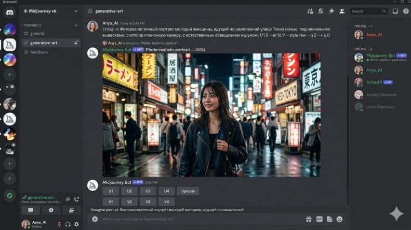Open the generated Tokyo street image
The height and width of the screenshot is (230, 411).
211,115
